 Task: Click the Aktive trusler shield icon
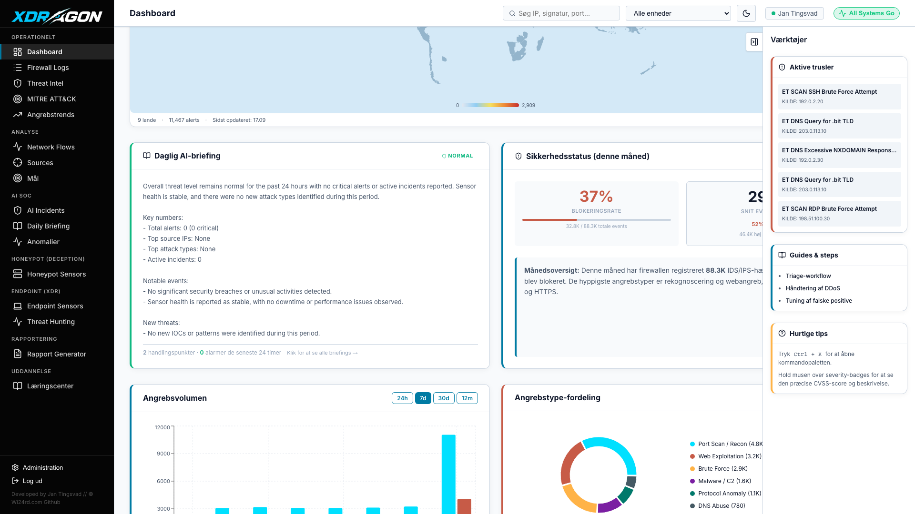tap(782, 67)
